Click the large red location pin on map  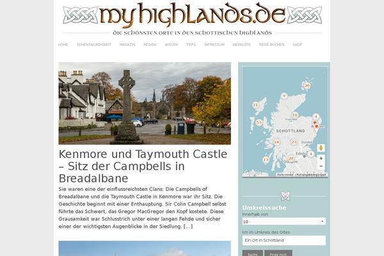tap(316, 128)
